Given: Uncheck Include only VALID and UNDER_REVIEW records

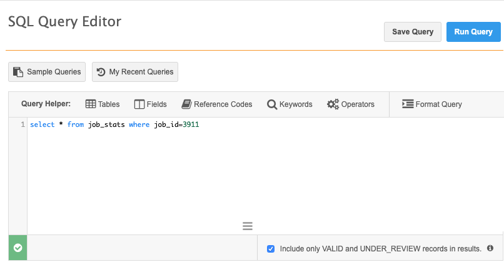Looking at the screenshot, I should [271, 248].
